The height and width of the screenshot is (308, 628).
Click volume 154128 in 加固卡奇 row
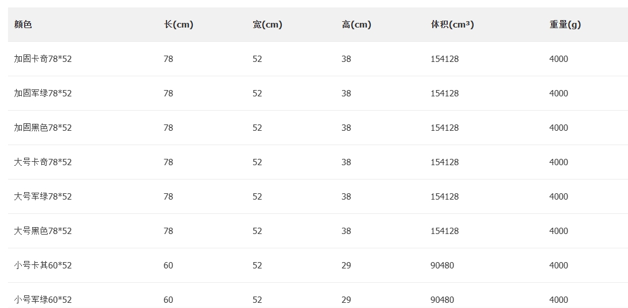[444, 59]
